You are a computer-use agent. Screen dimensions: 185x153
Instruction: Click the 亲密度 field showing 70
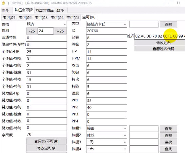tap(46, 134)
